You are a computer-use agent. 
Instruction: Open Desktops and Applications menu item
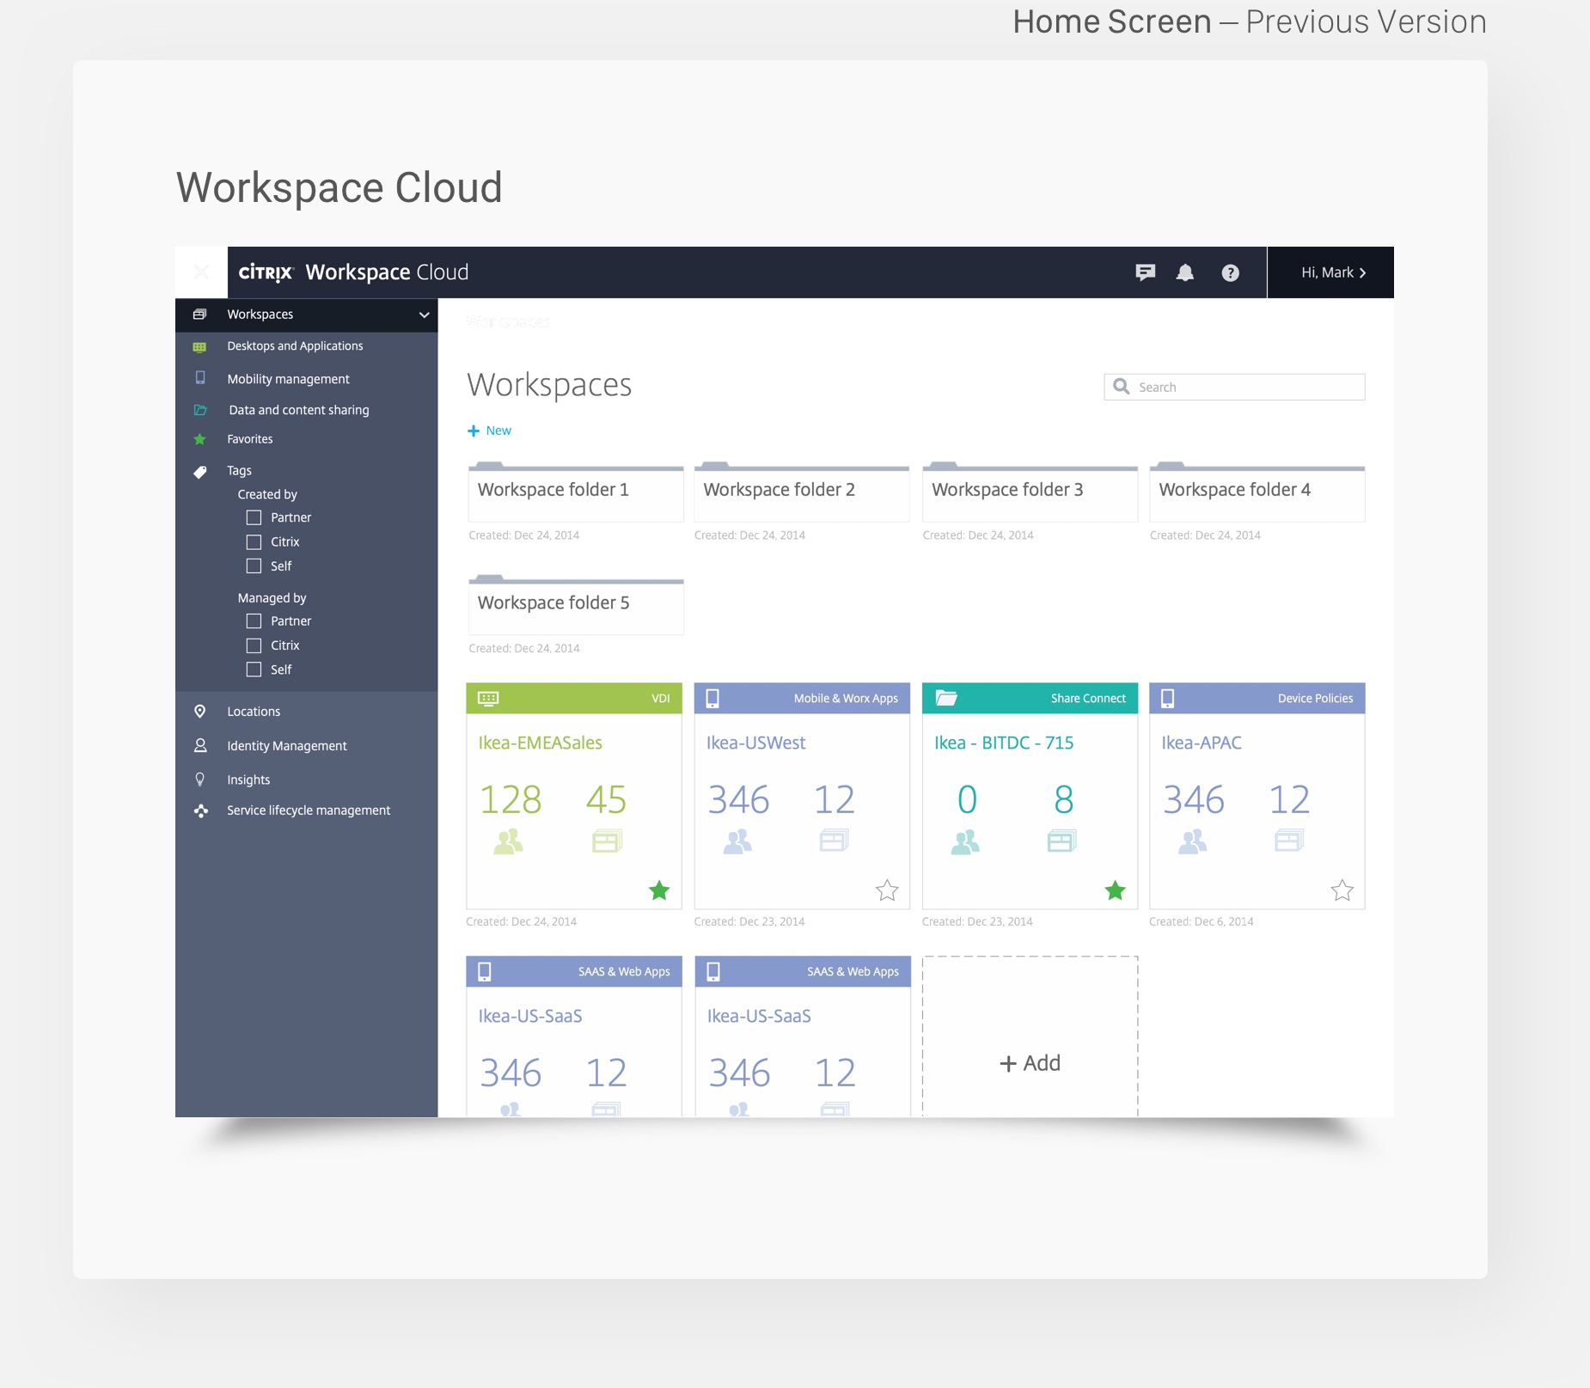295,346
